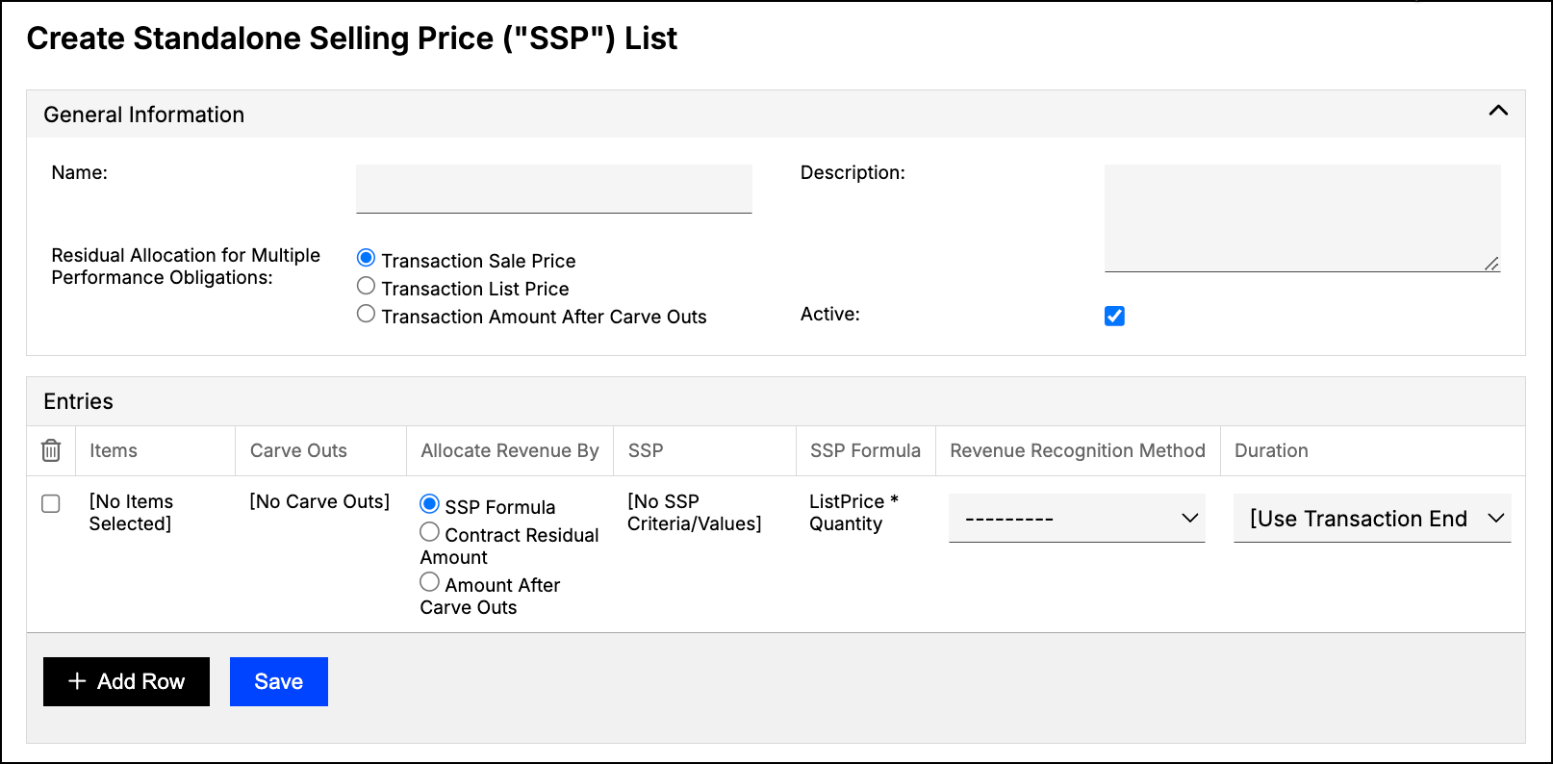Image resolution: width=1553 pixels, height=764 pixels.
Task: Choose Transaction Amount After Carve Outs
Action: (x=366, y=314)
